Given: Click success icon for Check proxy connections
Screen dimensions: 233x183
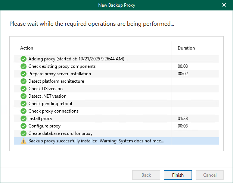Looking at the screenshot, I should pos(24,111).
